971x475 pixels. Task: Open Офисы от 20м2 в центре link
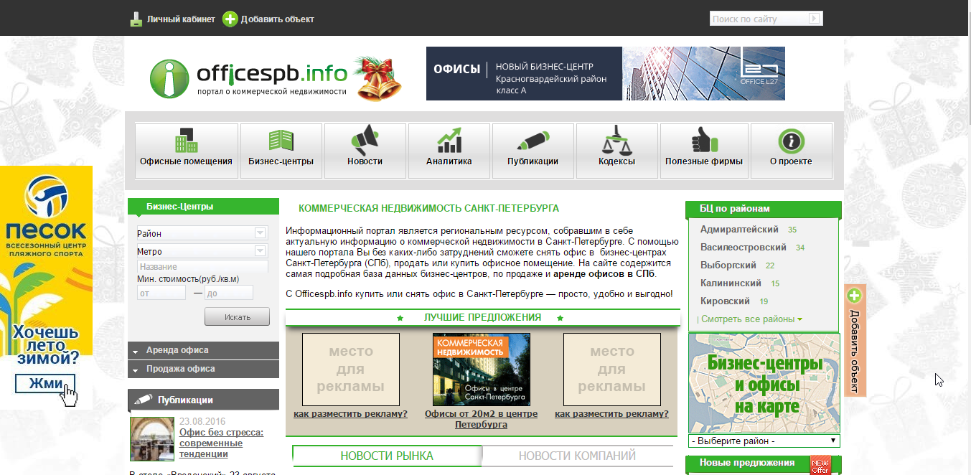(481, 419)
